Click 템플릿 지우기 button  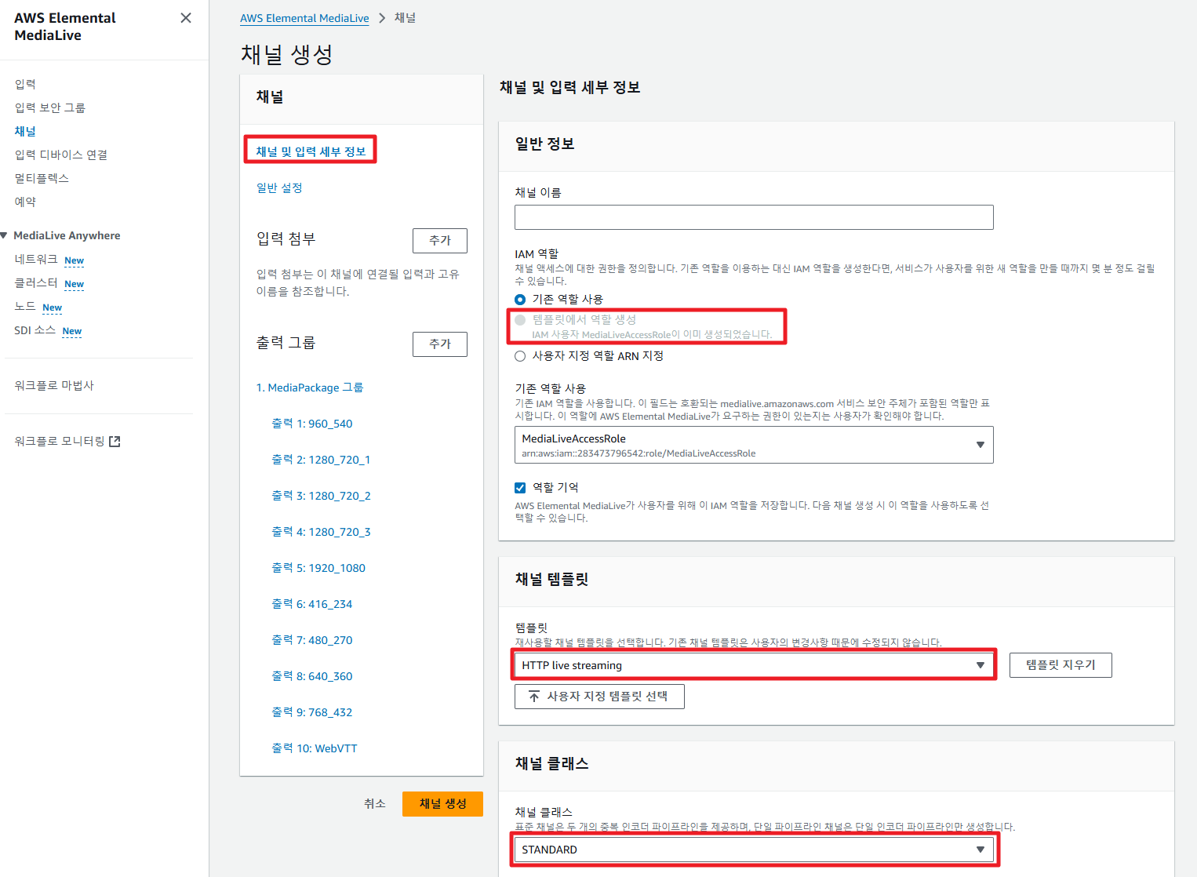coord(1061,665)
